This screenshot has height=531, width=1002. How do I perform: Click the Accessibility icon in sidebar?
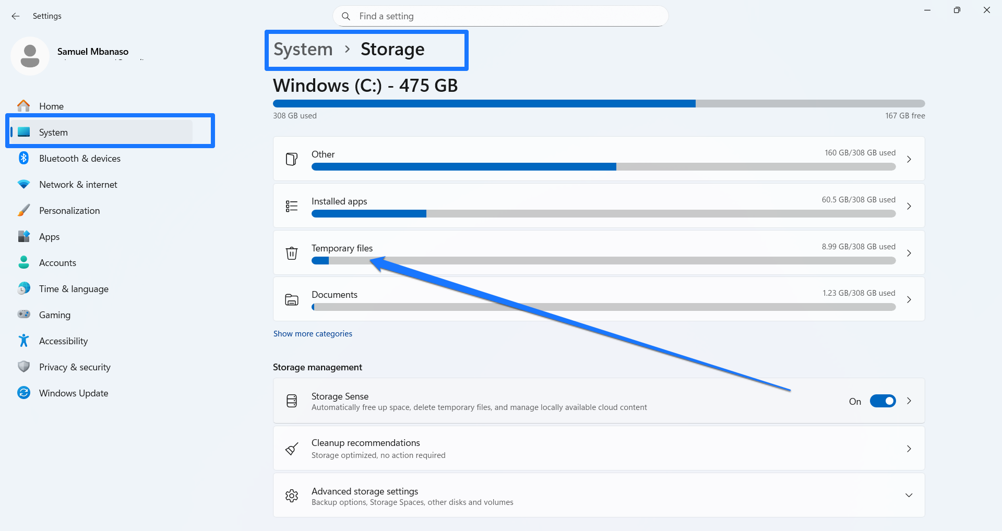click(23, 341)
